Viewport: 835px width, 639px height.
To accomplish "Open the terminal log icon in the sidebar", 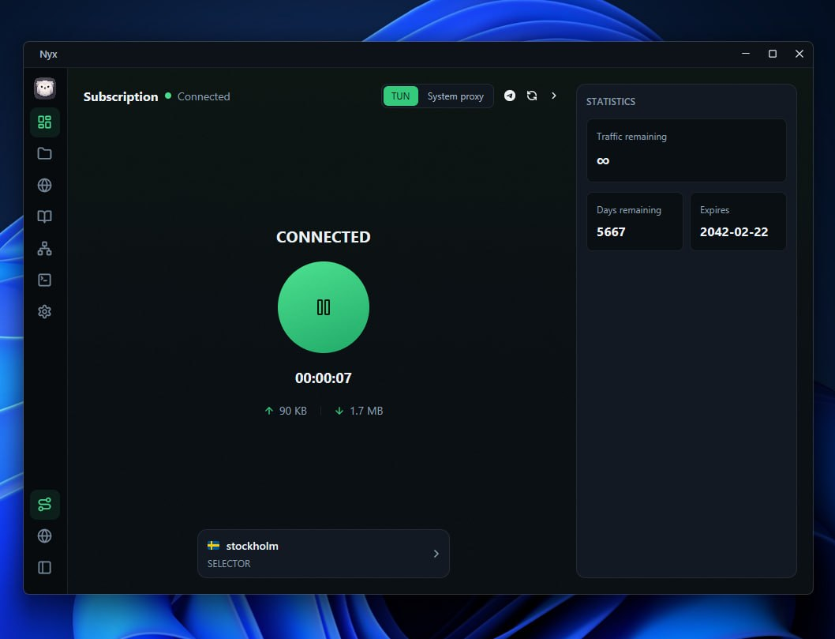I will (45, 280).
